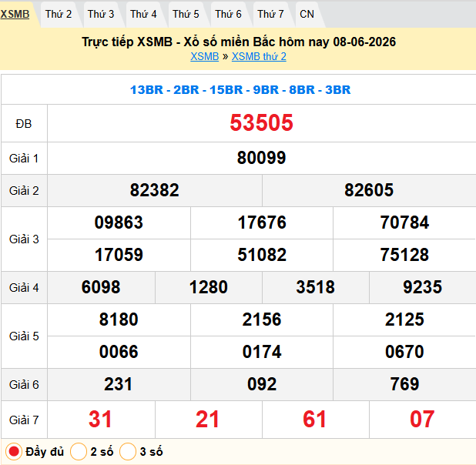
Task: Click Giải 7 number 31
Action: 100,420
